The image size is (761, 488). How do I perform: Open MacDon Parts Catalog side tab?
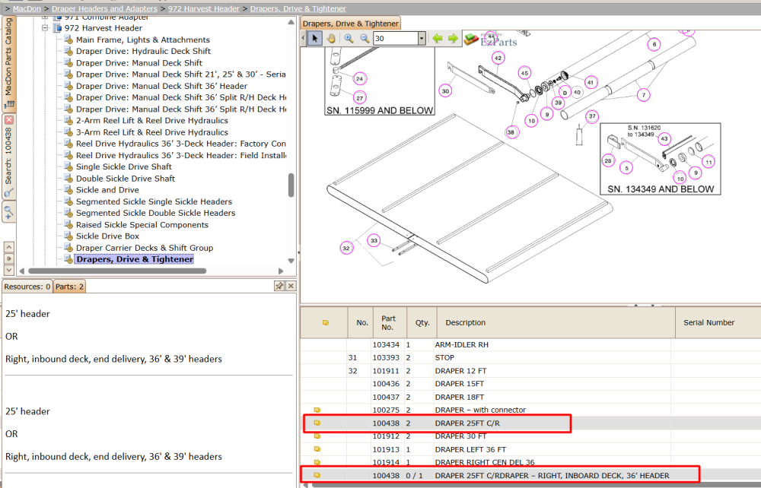tap(8, 63)
